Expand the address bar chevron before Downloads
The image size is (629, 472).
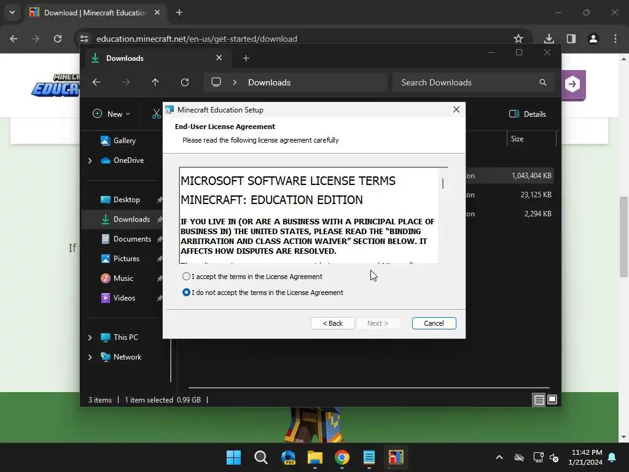235,82
